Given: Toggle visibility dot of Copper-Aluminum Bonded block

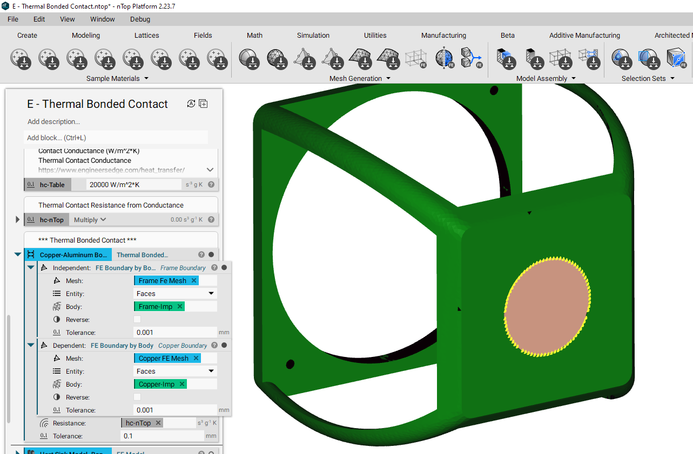Looking at the screenshot, I should point(211,254).
